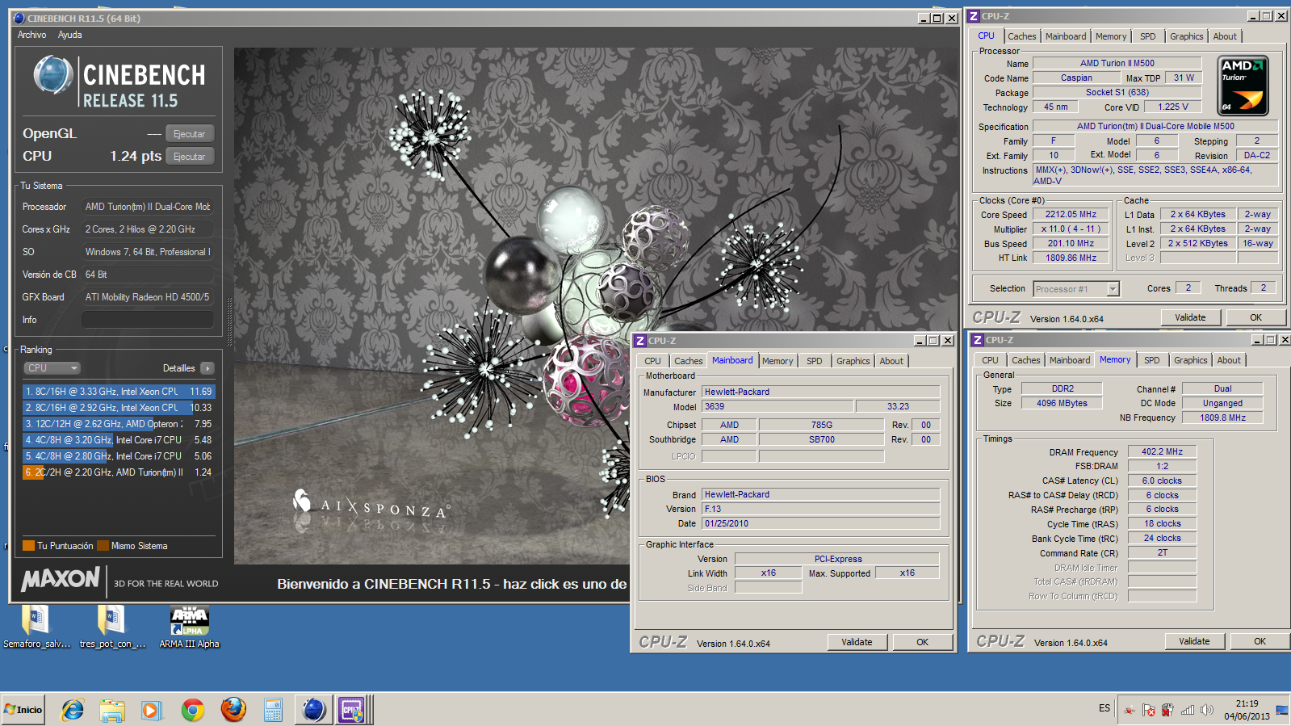
Task: Run the CPU test with Ejecutar
Action: (x=190, y=157)
